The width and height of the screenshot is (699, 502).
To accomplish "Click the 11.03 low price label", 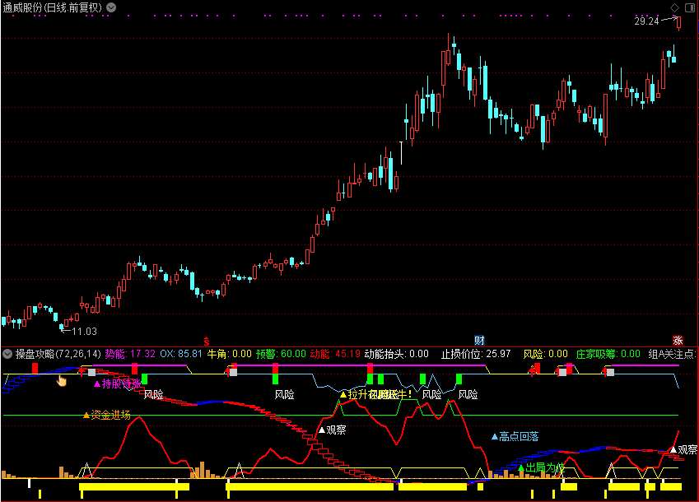I will click(84, 332).
